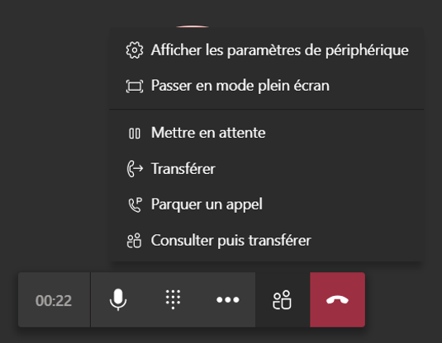442x343 pixels.
Task: Click the call duration timer 00:22
Action: tap(54, 300)
